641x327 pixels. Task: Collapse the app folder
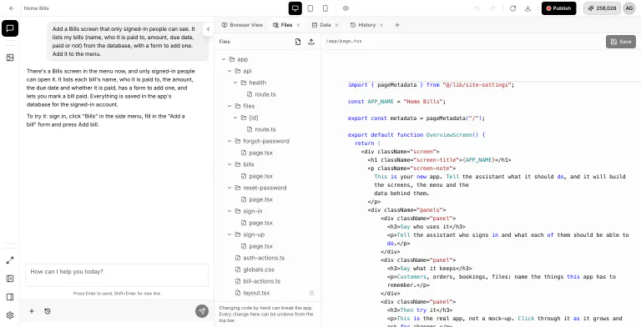click(224, 59)
